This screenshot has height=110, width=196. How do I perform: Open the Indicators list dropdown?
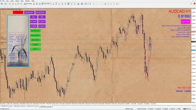(79, 4)
